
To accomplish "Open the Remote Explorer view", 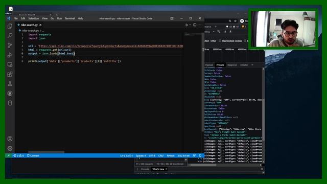I will click(x=10, y=65).
